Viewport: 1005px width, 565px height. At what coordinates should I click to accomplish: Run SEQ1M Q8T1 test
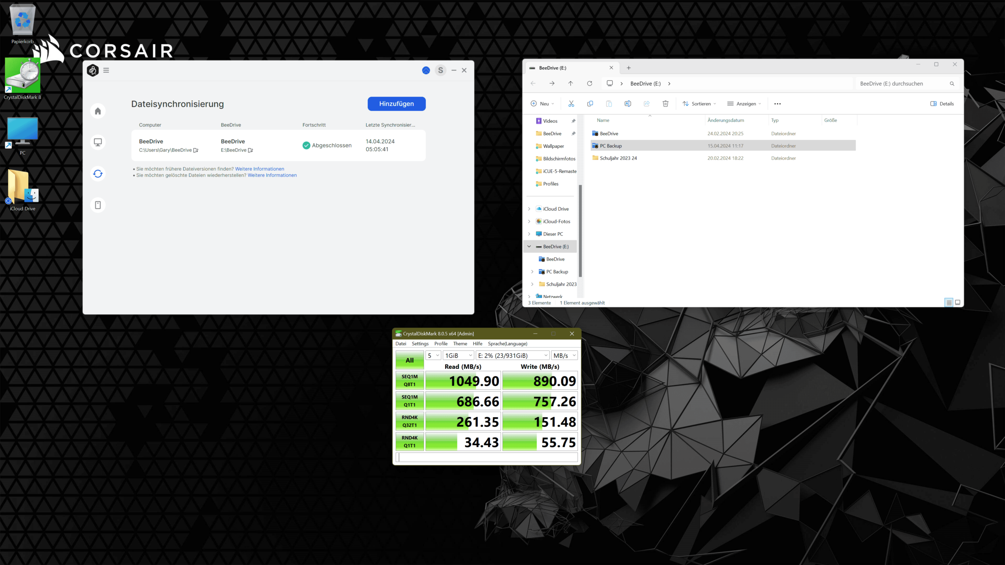pyautogui.click(x=409, y=381)
